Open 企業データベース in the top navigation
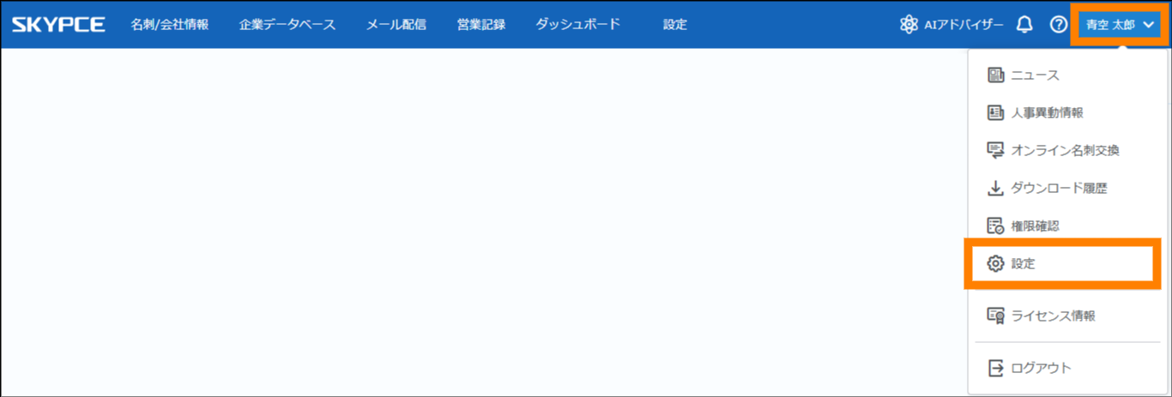The height and width of the screenshot is (397, 1172). coord(287,25)
